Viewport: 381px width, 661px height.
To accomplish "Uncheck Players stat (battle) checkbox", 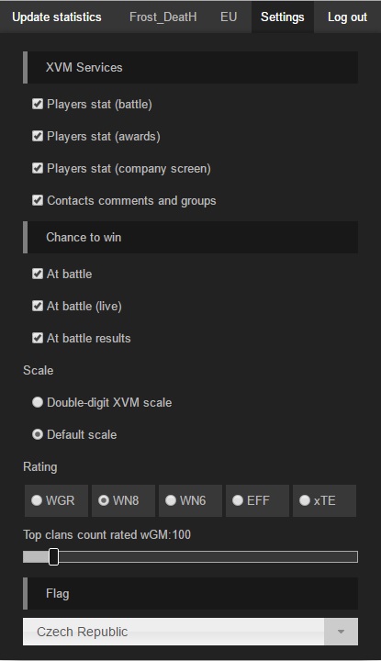I will [38, 104].
